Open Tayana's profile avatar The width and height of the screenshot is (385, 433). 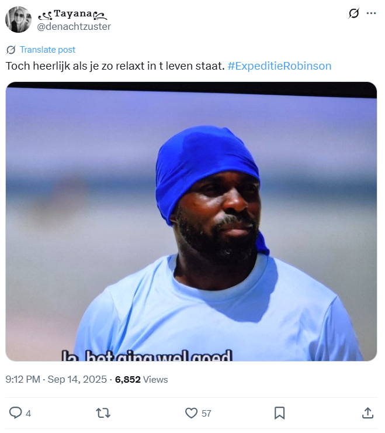click(19, 20)
